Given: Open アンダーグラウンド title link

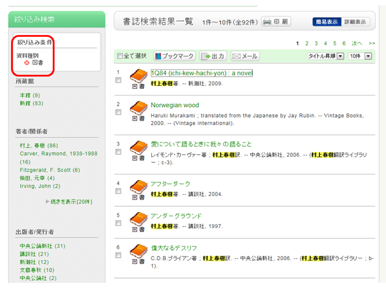Looking at the screenshot, I should [x=176, y=216].
